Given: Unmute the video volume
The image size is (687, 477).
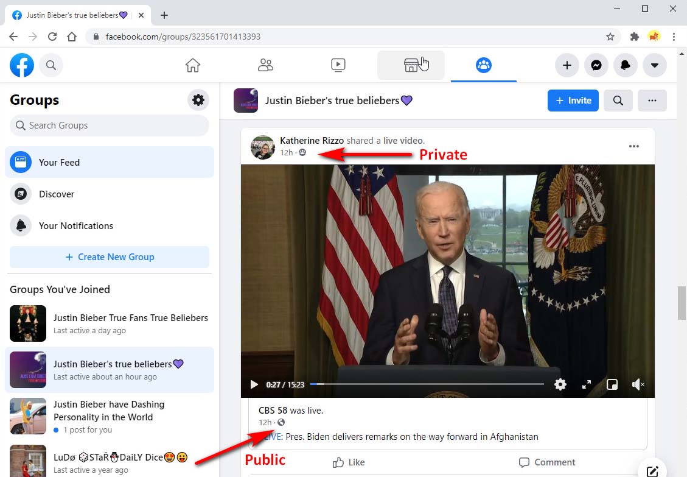Looking at the screenshot, I should (638, 384).
